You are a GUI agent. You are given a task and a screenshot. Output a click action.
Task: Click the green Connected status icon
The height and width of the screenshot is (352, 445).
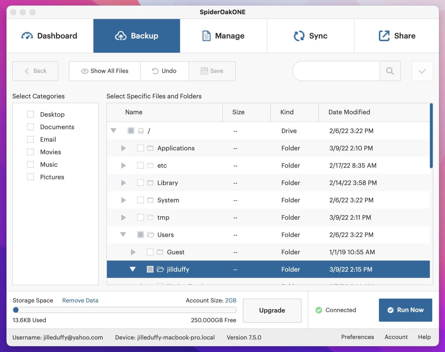(319, 310)
